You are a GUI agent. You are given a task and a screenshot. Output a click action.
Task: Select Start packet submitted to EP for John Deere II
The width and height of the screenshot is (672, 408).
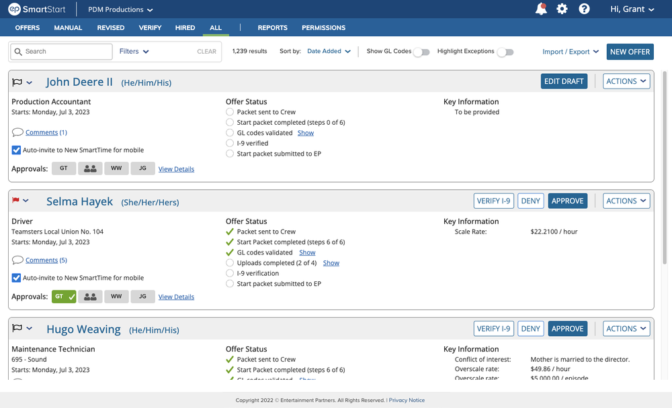(230, 154)
